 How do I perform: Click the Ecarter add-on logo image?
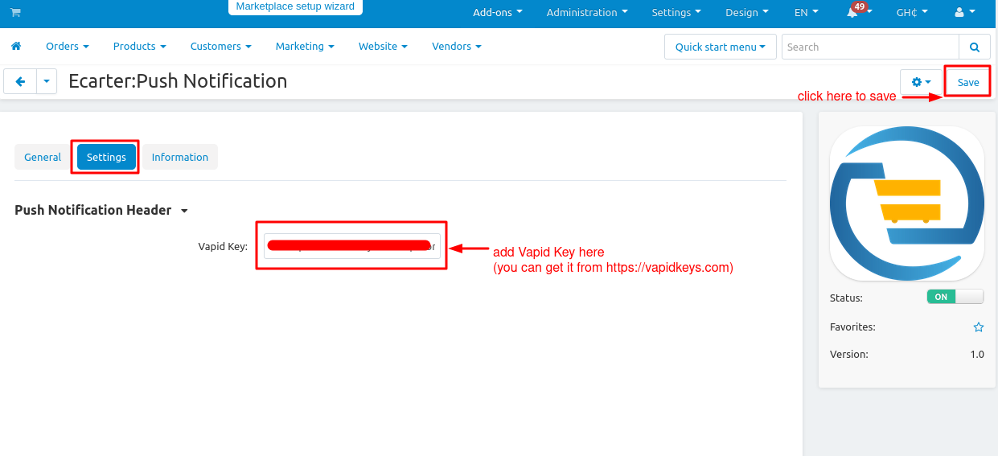coord(906,203)
